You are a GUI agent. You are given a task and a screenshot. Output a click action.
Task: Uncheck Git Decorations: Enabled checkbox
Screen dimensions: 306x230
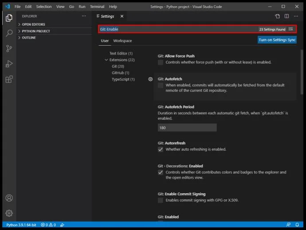pos(161,172)
